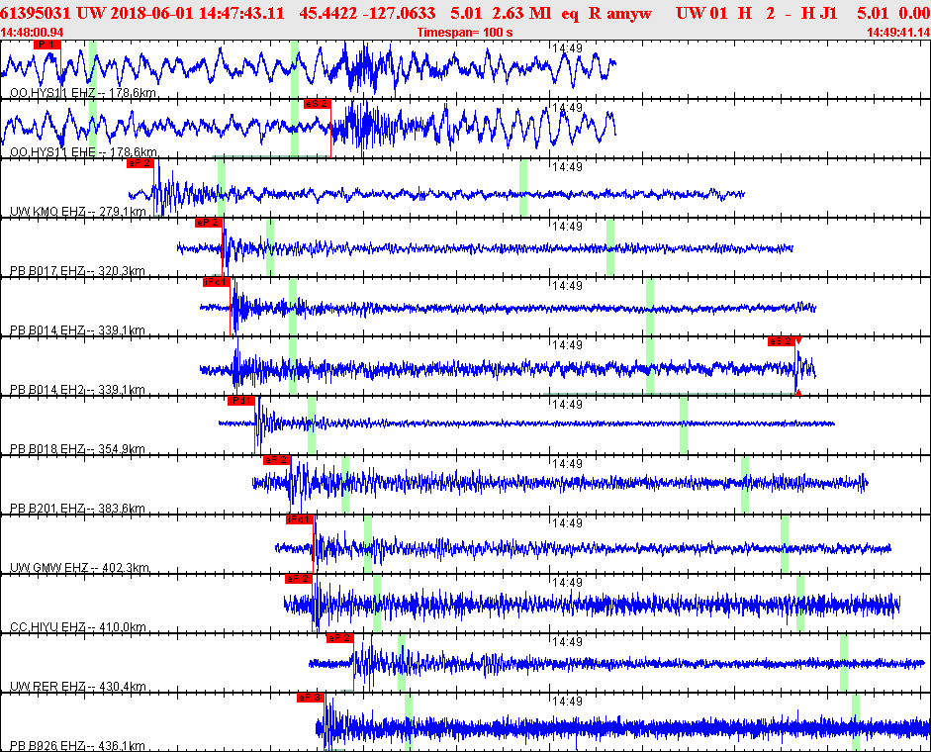Click the "UW RER EHZ -- 430.4km" label
Screen dimensions: 931x752
point(78,688)
